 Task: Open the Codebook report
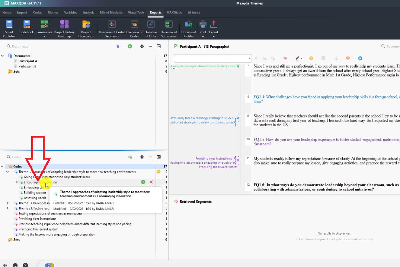pyautogui.click(x=26, y=29)
